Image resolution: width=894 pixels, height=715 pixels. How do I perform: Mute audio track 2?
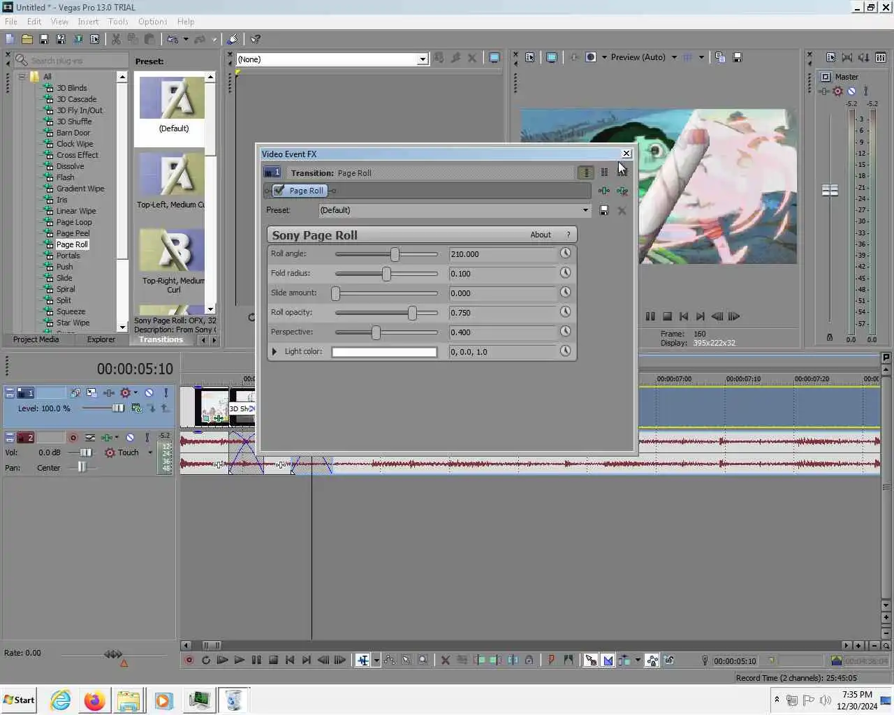(x=130, y=438)
